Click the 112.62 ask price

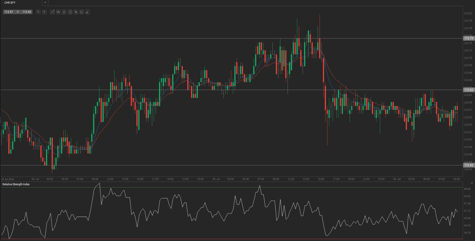(27, 12)
